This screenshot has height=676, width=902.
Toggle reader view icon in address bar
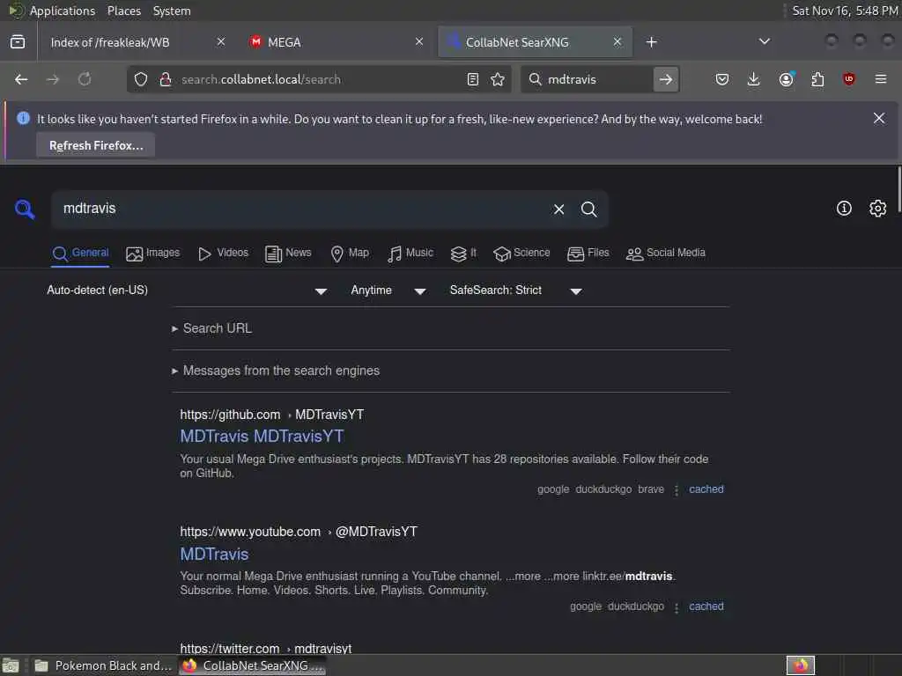pyautogui.click(x=473, y=79)
